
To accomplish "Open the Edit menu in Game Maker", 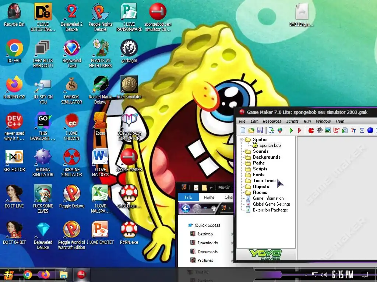I will point(254,121).
